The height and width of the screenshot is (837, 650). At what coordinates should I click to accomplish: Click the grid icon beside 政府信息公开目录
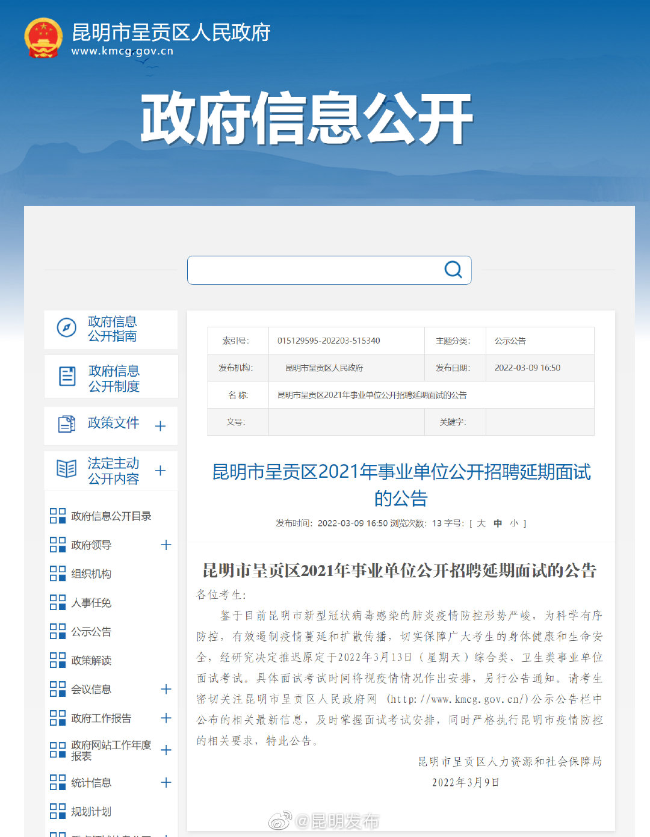58,516
